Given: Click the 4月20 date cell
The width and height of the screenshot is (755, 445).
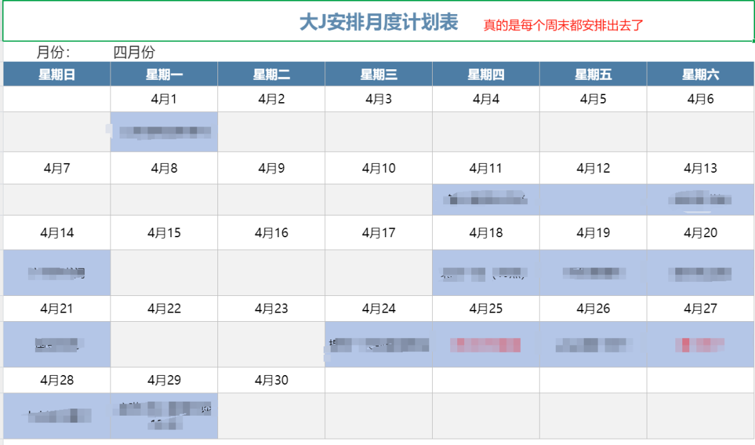Looking at the screenshot, I should point(700,233).
